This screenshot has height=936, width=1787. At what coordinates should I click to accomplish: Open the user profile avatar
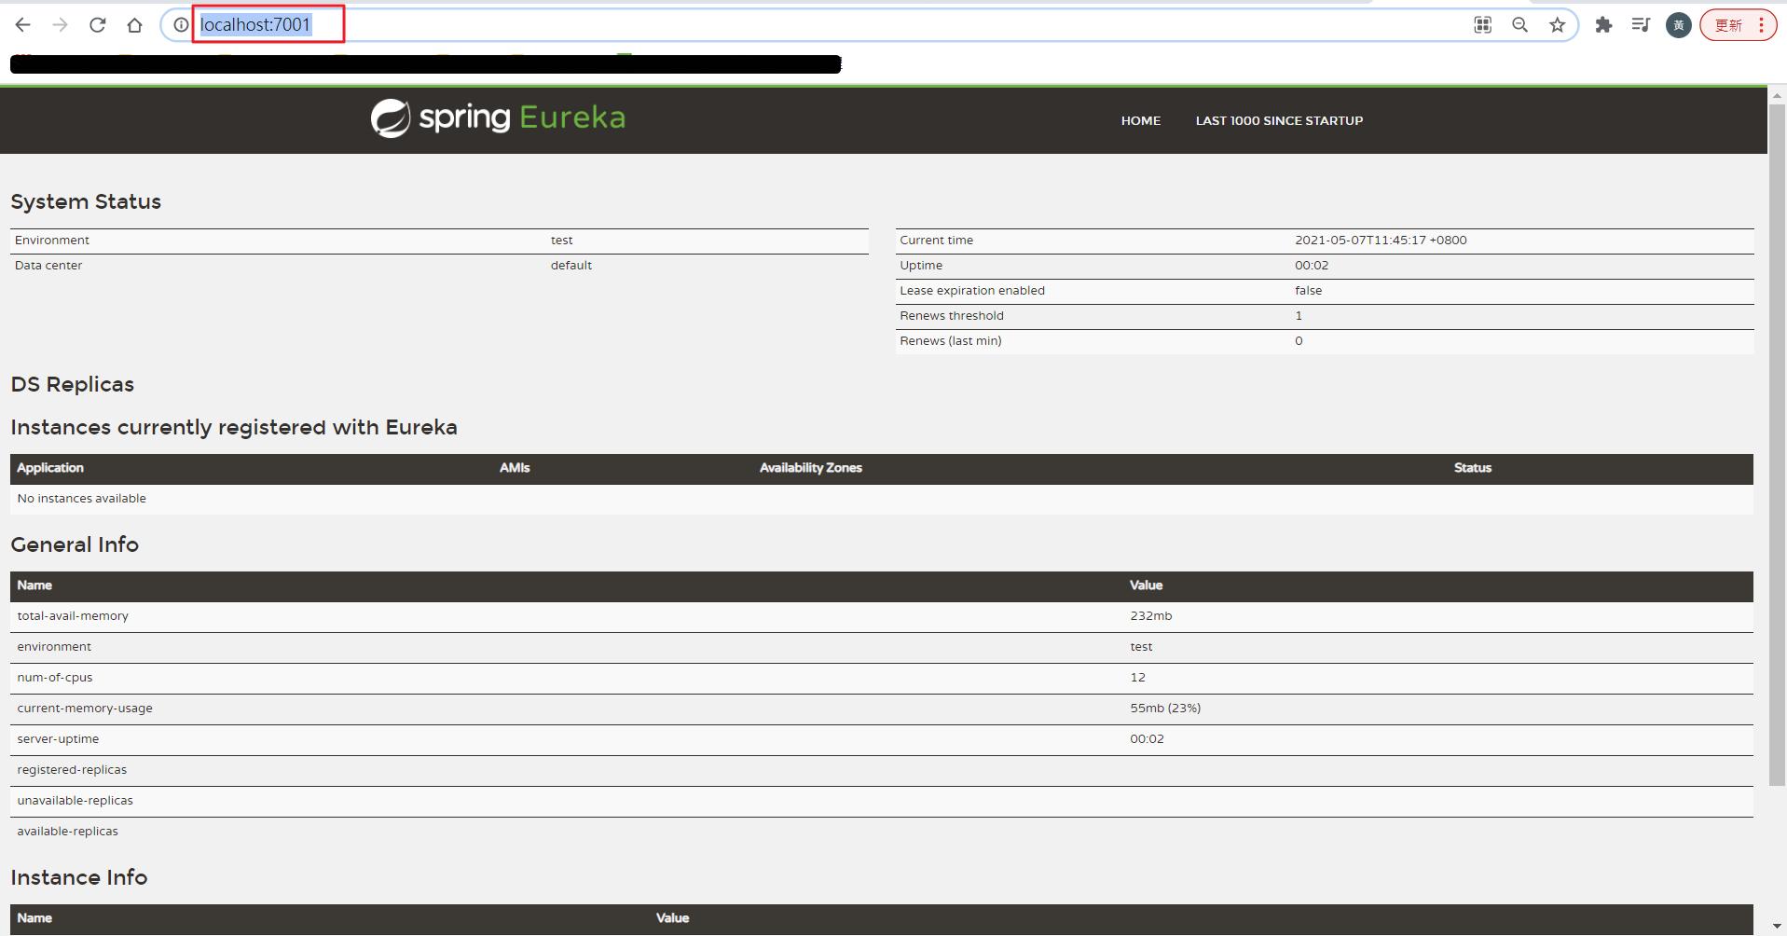(1679, 25)
